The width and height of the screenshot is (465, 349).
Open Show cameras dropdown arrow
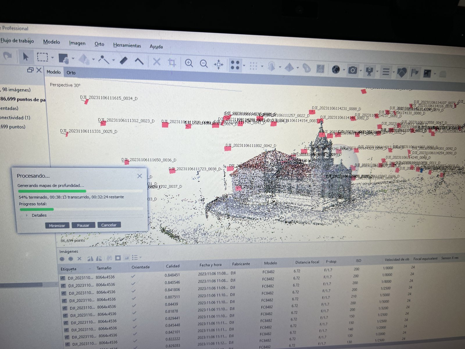[361, 71]
